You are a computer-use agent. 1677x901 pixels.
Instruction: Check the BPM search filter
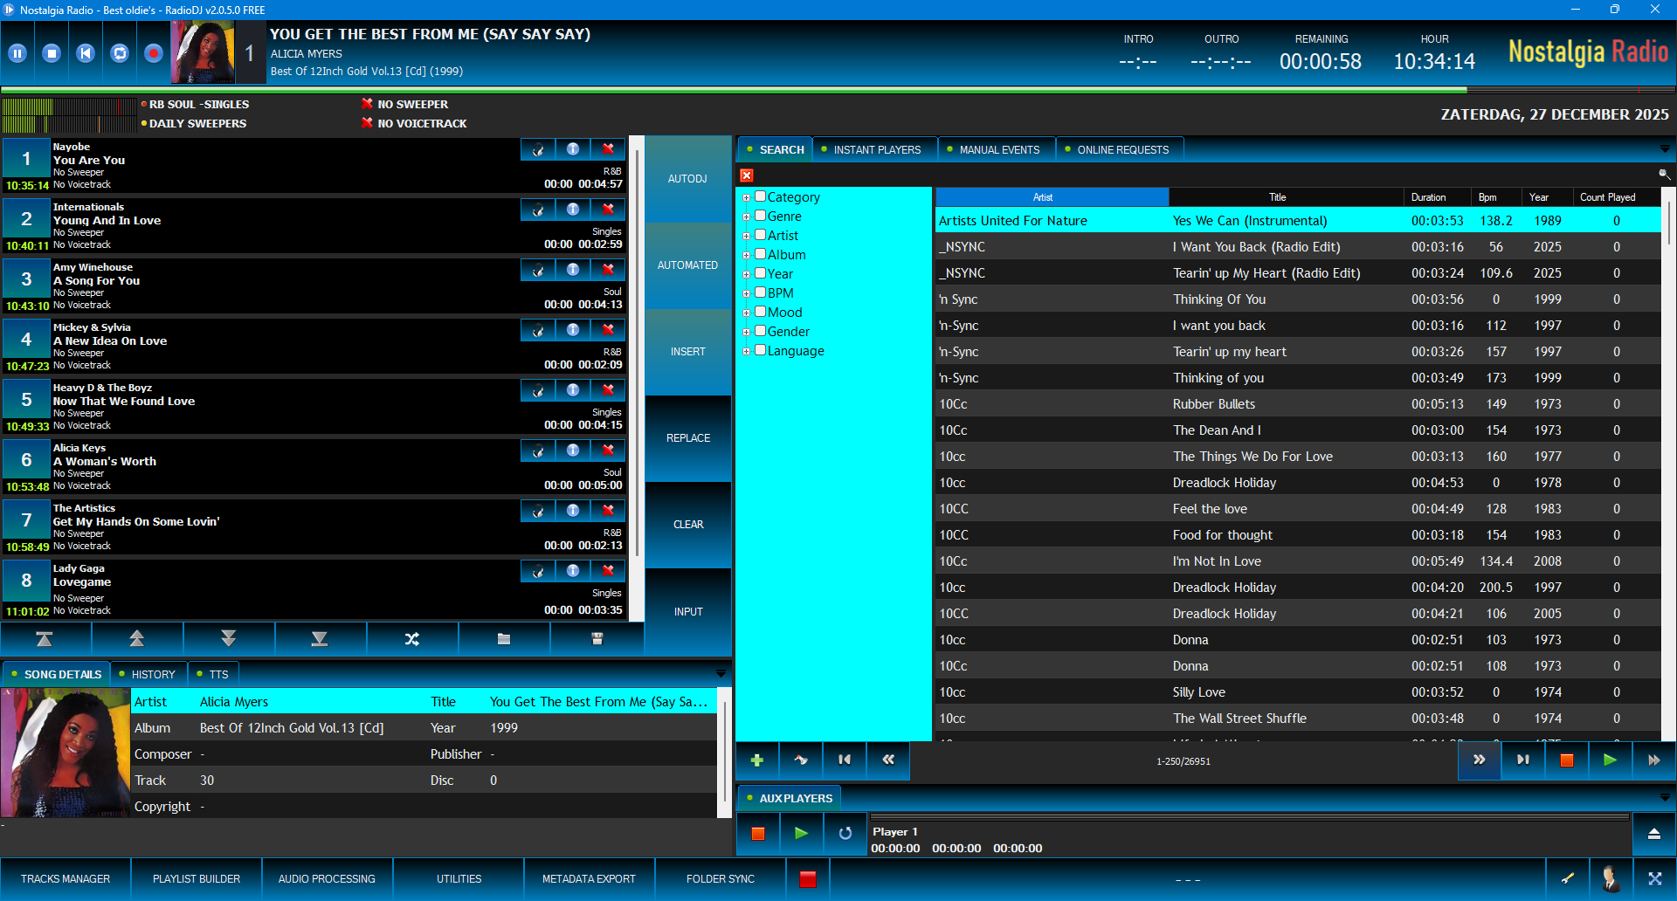[x=760, y=292]
